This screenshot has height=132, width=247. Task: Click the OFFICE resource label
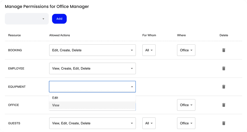point(13,105)
